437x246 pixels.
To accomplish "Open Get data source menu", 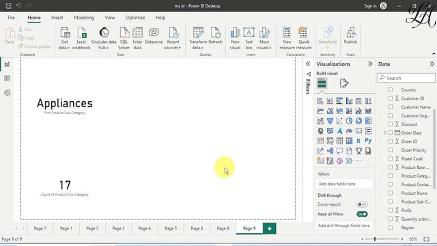I will (x=64, y=38).
